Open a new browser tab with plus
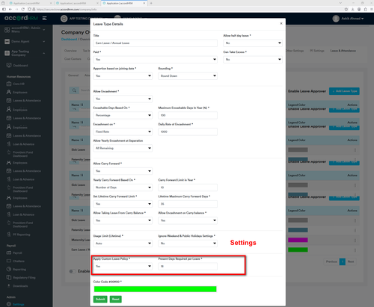Screen dimensions: 374x307 point(151,3)
